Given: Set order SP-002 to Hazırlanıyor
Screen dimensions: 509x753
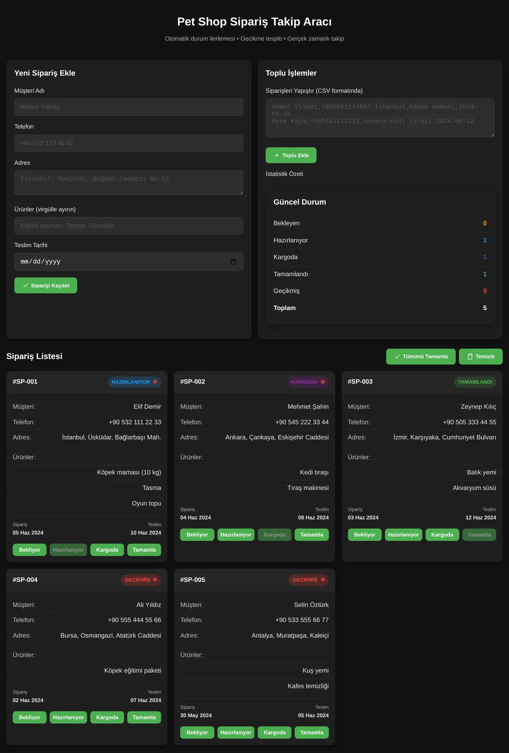Looking at the screenshot, I should (236, 535).
